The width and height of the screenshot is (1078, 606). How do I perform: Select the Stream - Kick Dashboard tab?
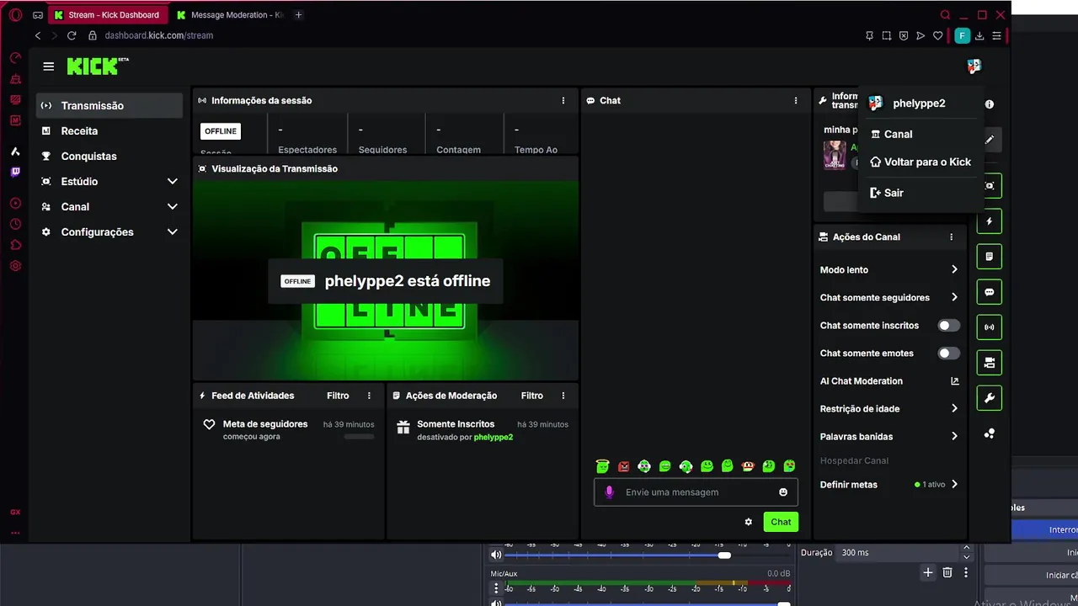click(x=107, y=15)
